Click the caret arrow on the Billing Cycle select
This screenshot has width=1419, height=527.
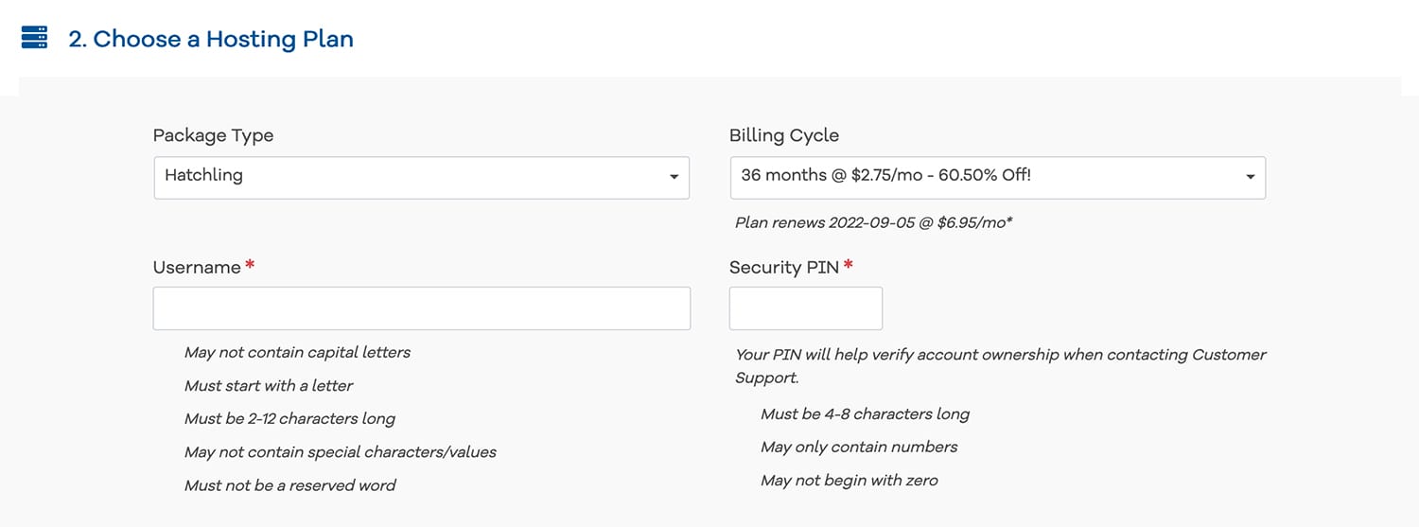pyautogui.click(x=1250, y=177)
